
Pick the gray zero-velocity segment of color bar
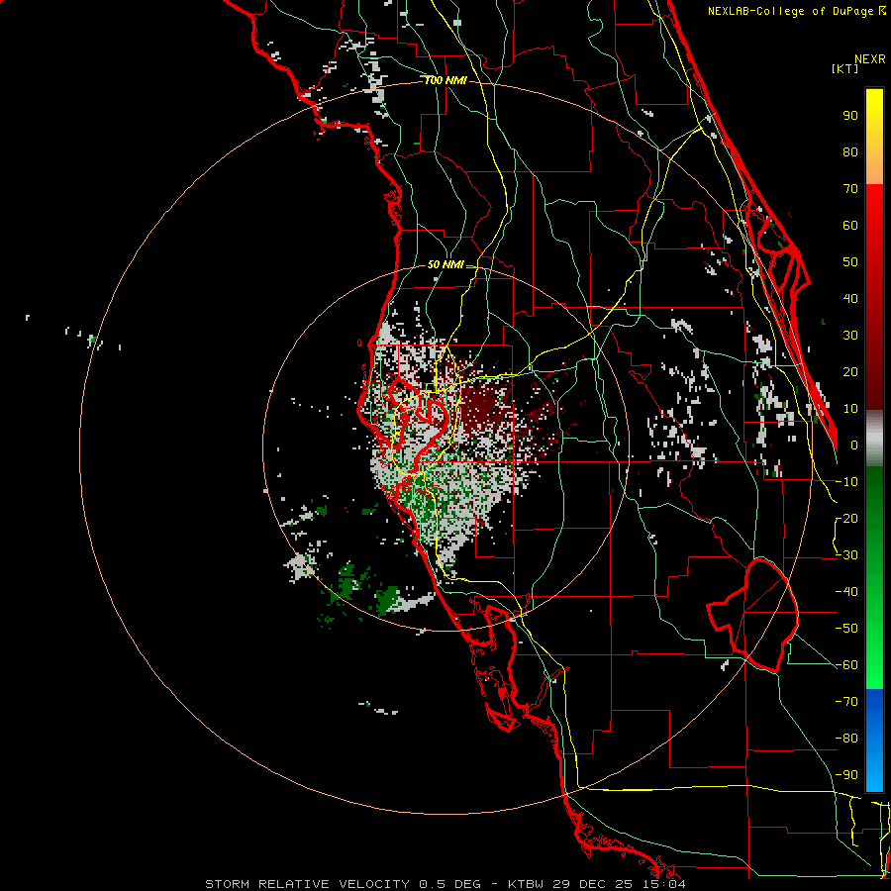874,439
